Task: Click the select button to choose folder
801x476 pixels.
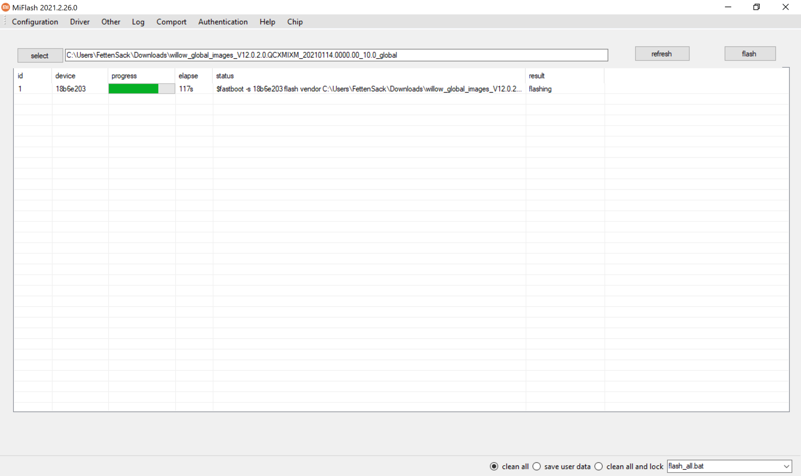Action: pyautogui.click(x=40, y=56)
